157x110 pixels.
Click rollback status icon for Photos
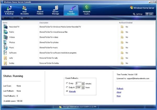pyautogui.click(x=122, y=42)
